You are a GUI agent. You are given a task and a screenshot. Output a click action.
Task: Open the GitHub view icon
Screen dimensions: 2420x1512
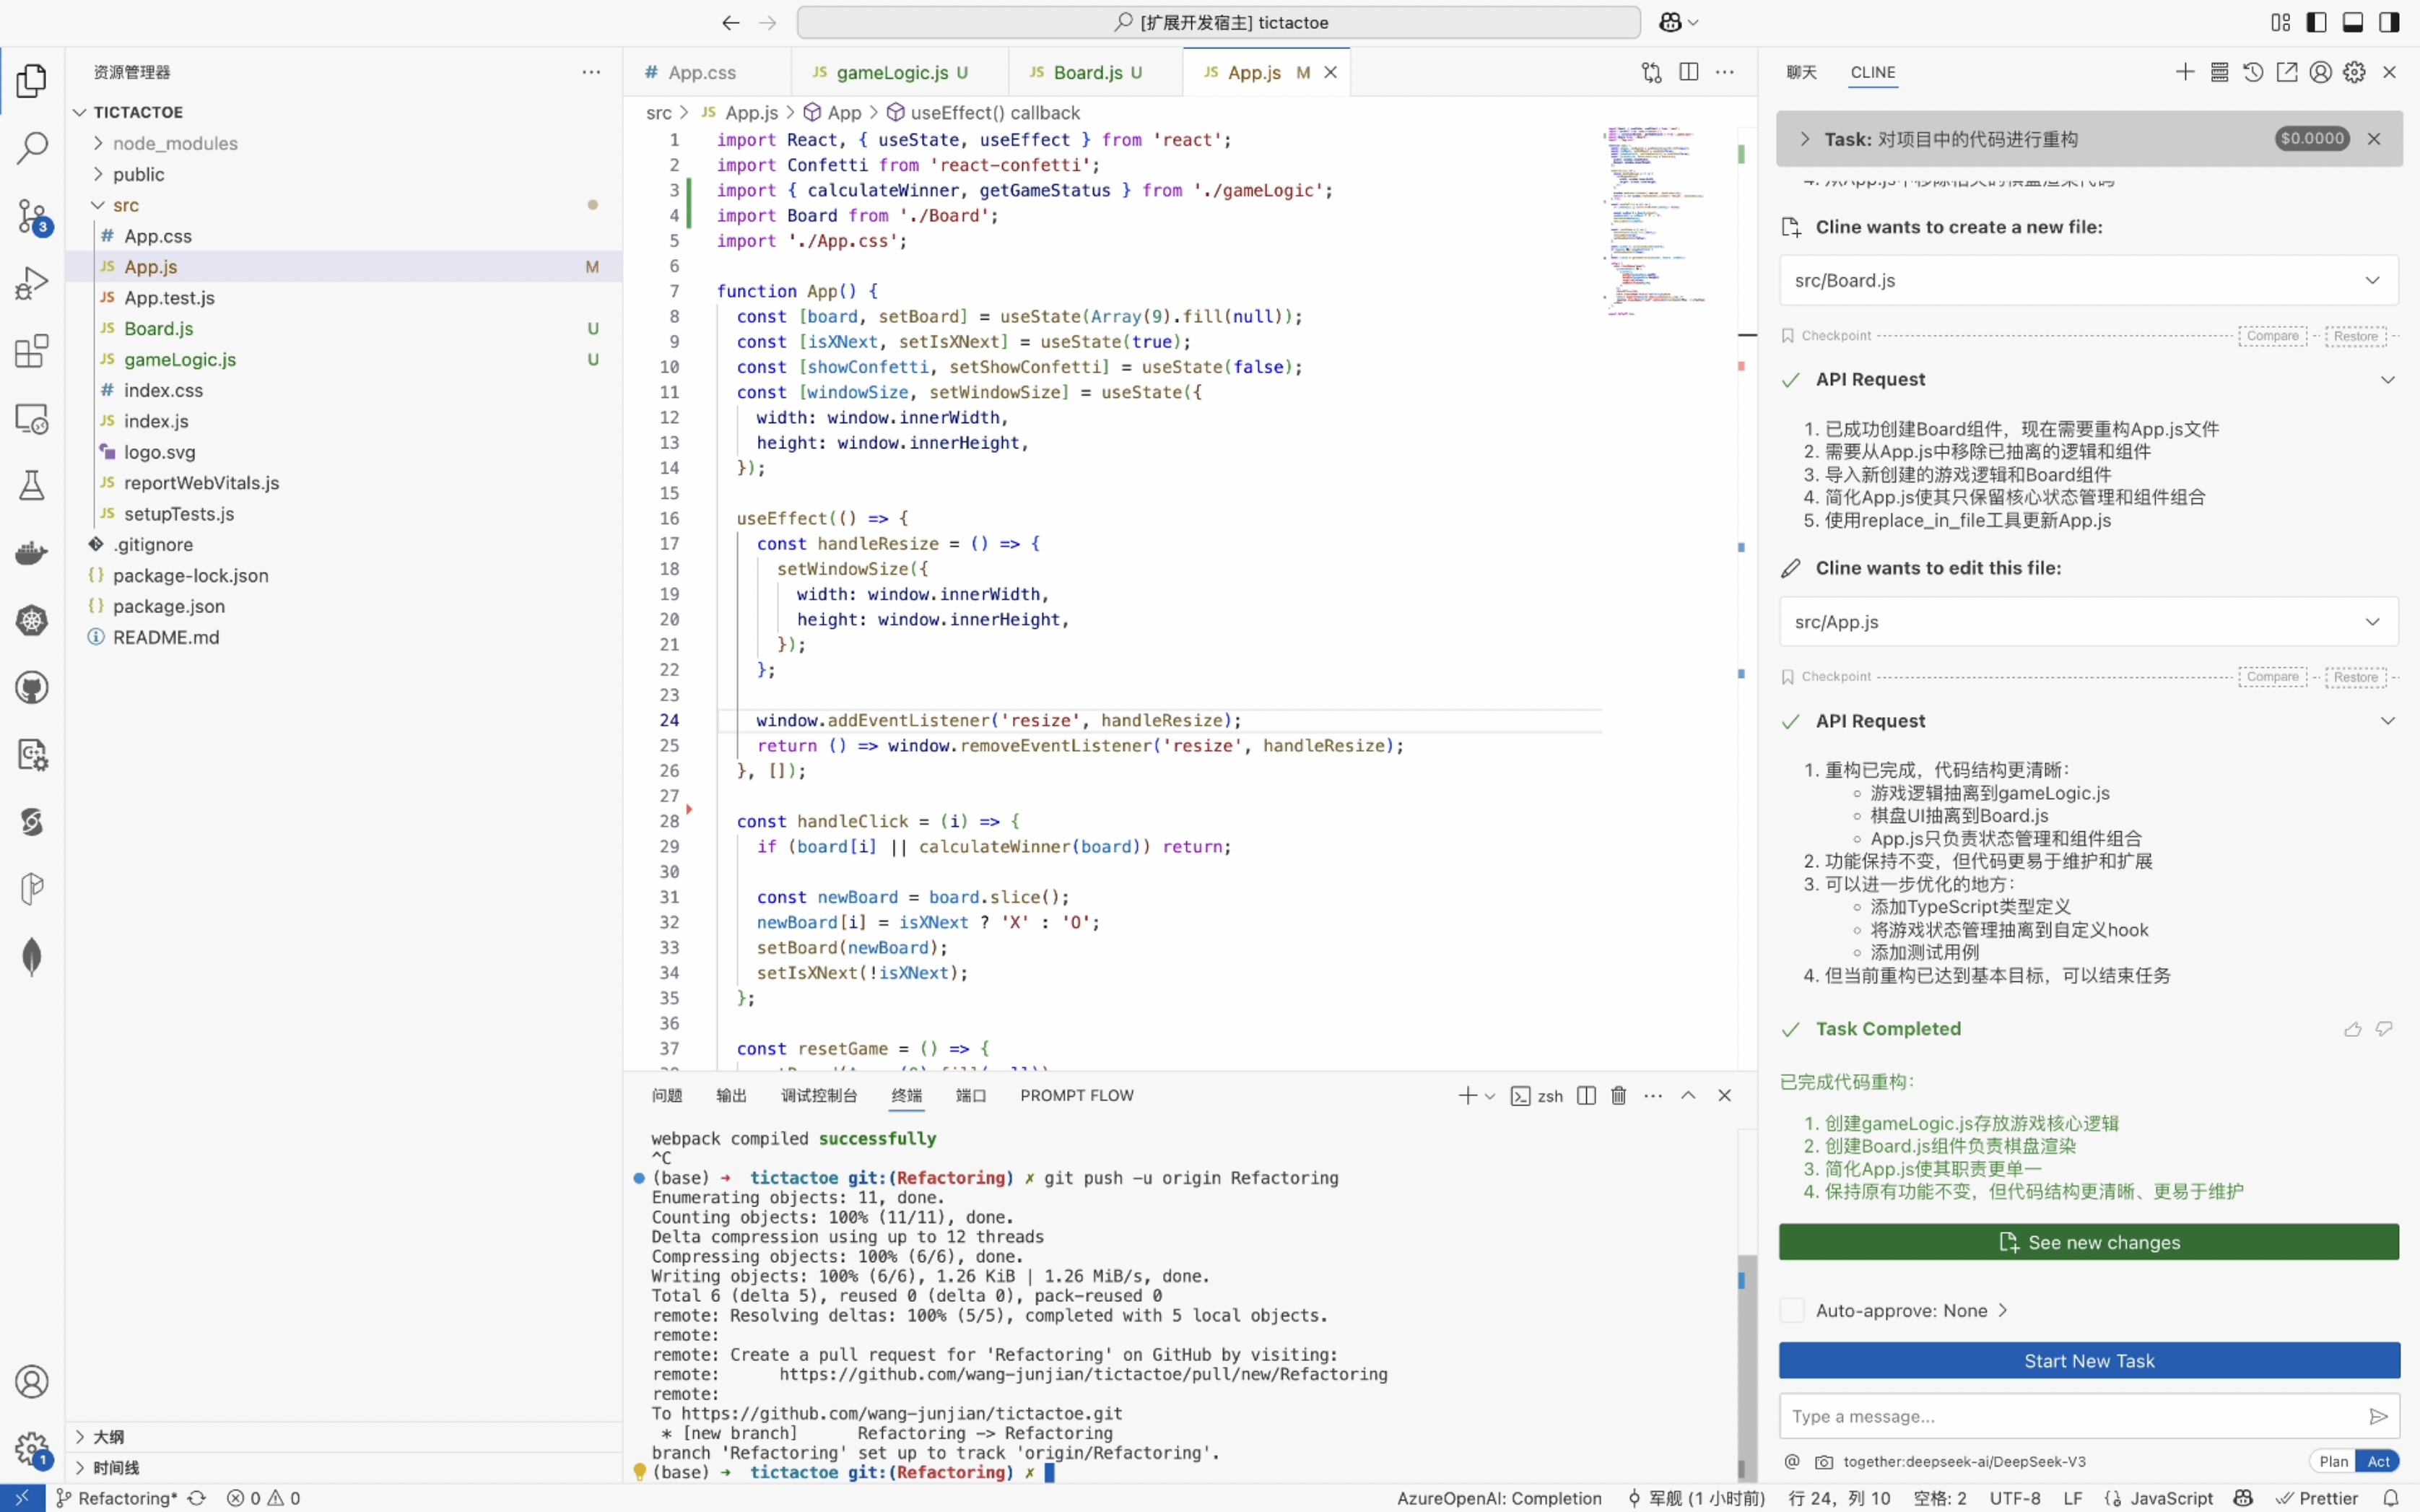click(x=31, y=688)
